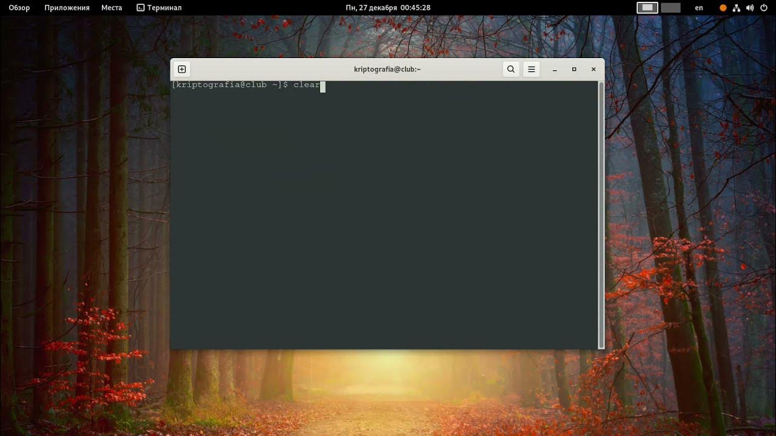The height and width of the screenshot is (436, 776).
Task: Open a new terminal tab with plus icon
Action: pyautogui.click(x=182, y=69)
